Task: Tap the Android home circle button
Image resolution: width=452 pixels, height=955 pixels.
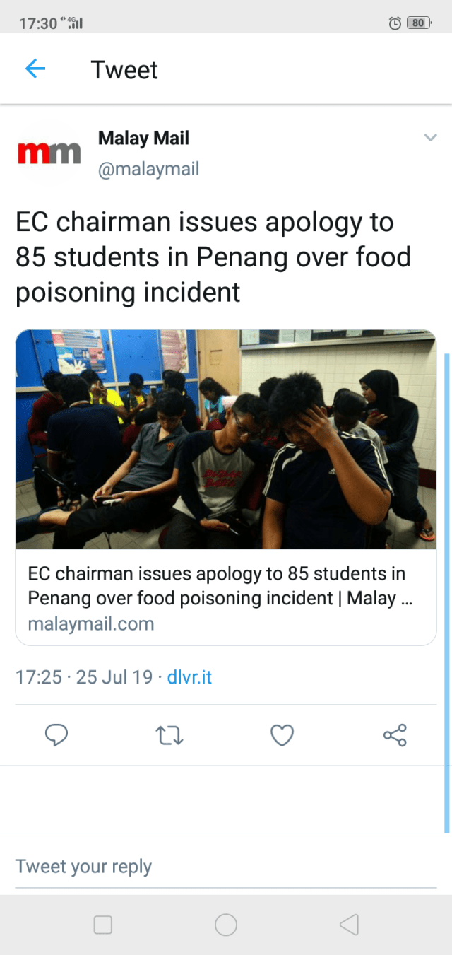Action: click(226, 925)
